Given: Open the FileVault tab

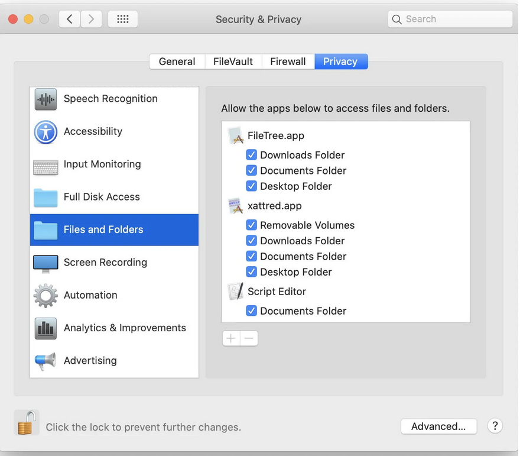Looking at the screenshot, I should (233, 61).
